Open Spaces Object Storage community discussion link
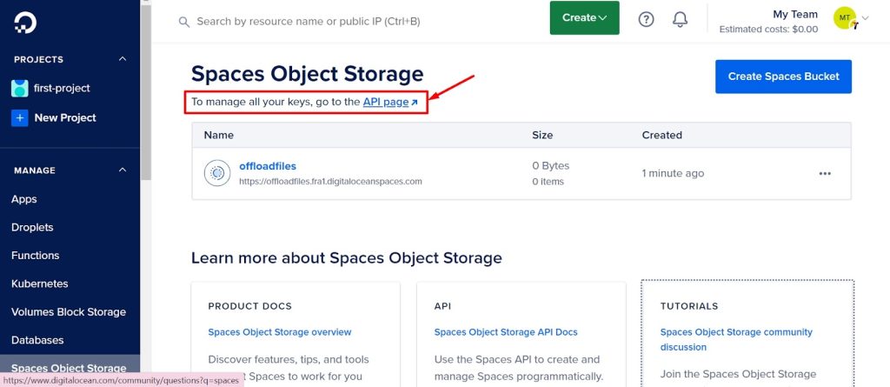 point(736,339)
